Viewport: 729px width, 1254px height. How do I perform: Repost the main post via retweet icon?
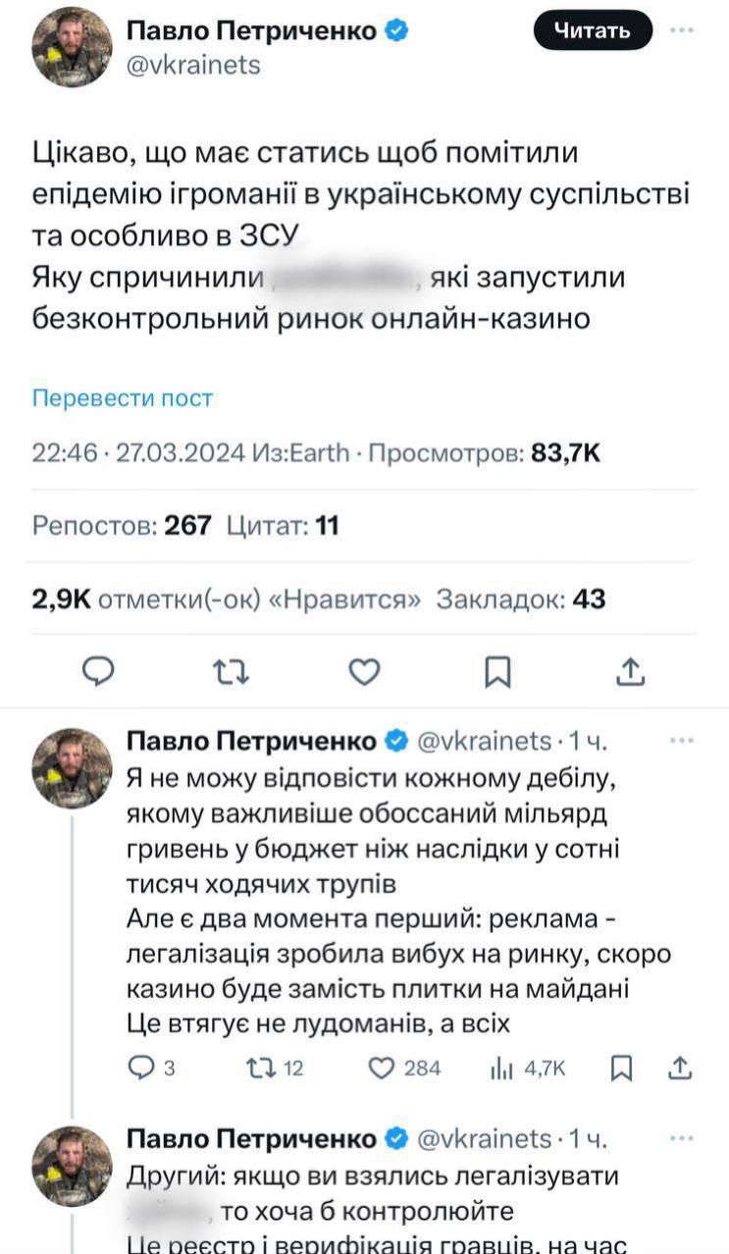click(x=232, y=671)
